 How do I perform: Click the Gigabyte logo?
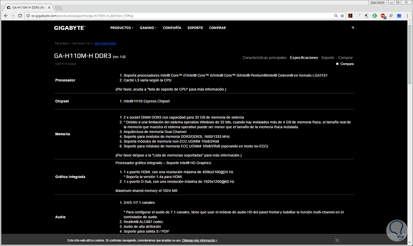coord(70,28)
